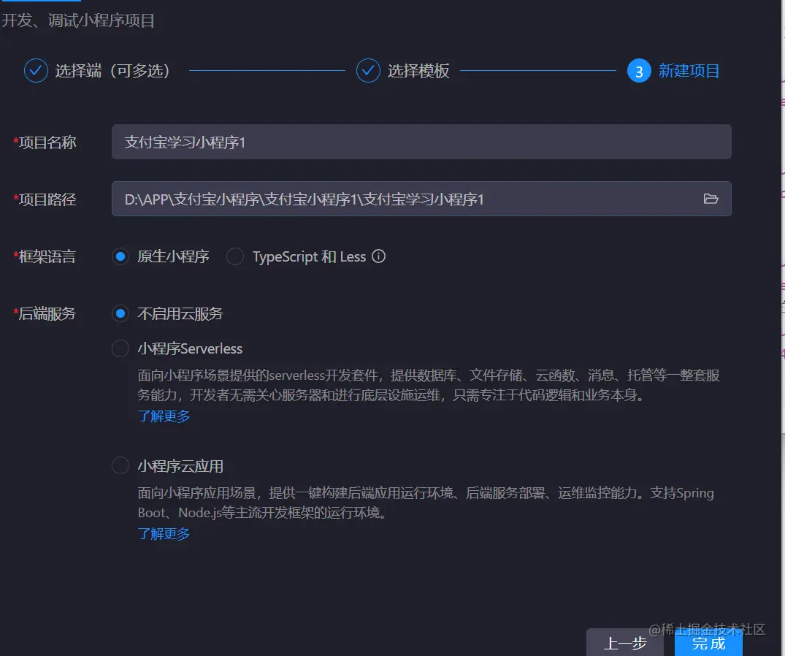Click 完成 button
Screen dimensions: 785x656
click(708, 643)
